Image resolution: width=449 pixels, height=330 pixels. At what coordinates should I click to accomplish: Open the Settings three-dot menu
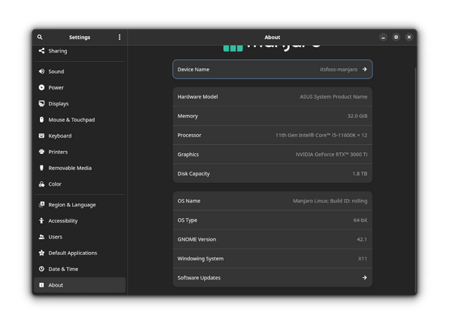(119, 37)
